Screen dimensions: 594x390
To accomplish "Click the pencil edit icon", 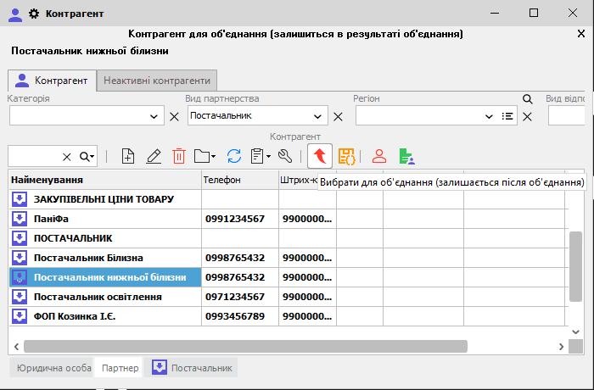I will pos(154,156).
